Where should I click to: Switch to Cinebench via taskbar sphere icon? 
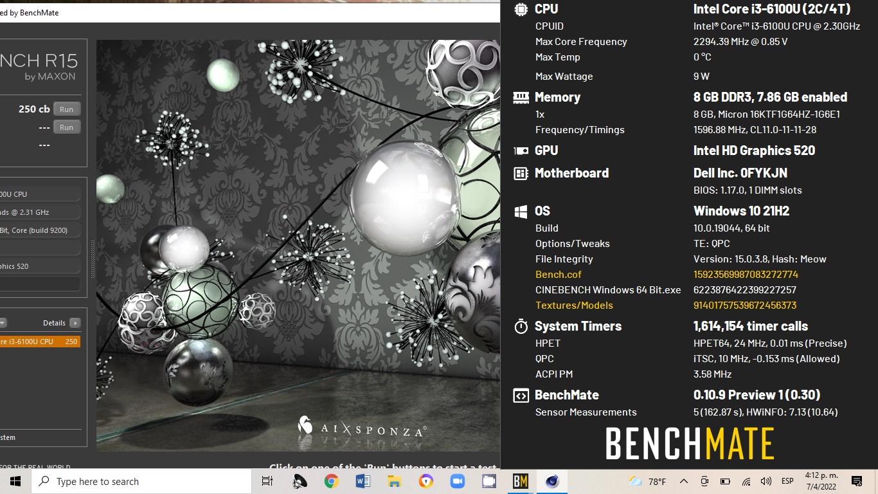point(552,481)
